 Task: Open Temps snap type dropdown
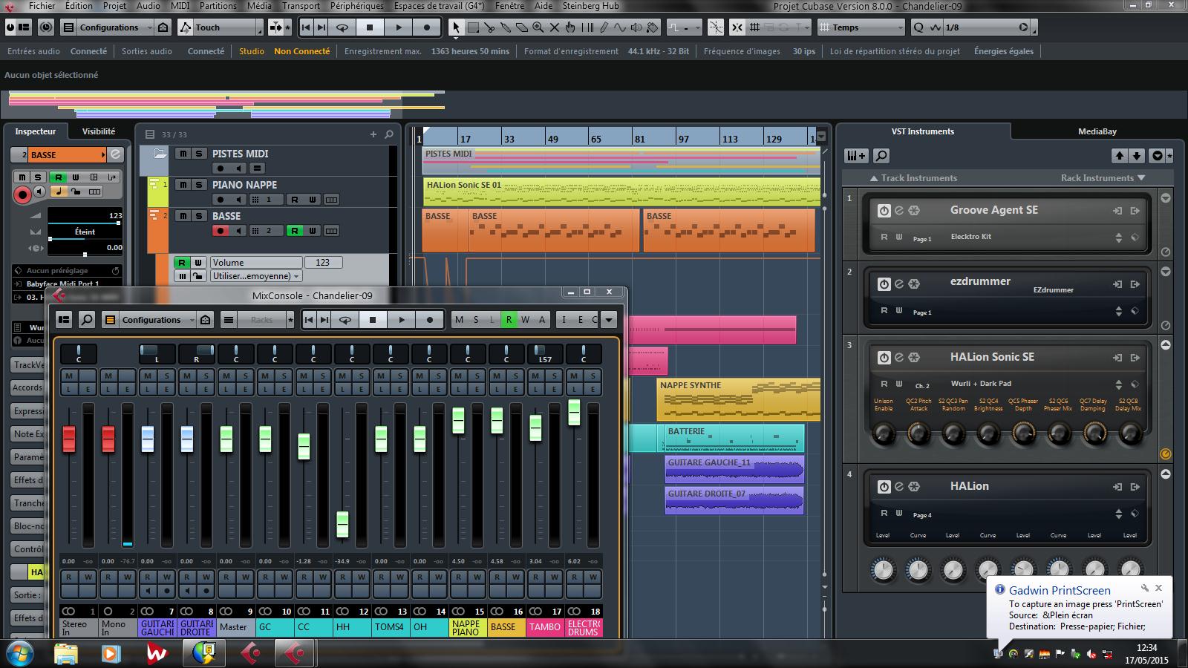[861, 27]
